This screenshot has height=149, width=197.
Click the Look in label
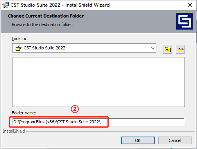19,39
